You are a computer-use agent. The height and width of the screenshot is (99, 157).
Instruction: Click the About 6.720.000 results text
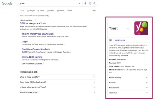(35, 16)
